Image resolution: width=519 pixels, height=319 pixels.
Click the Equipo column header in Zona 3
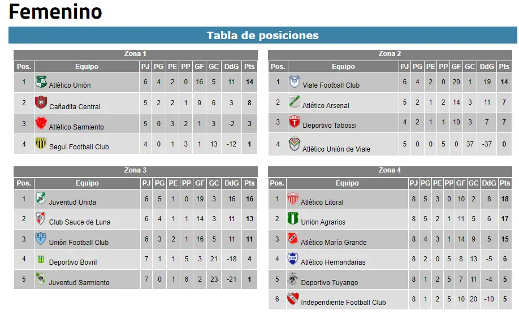(x=87, y=183)
